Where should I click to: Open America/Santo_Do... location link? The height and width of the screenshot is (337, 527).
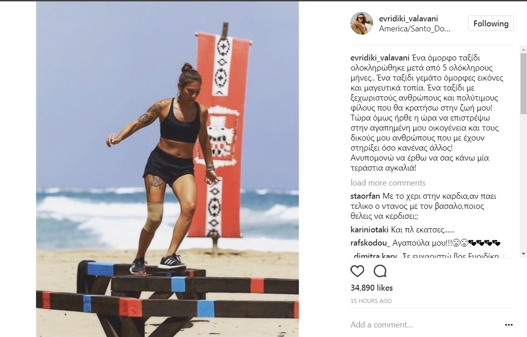(x=415, y=29)
